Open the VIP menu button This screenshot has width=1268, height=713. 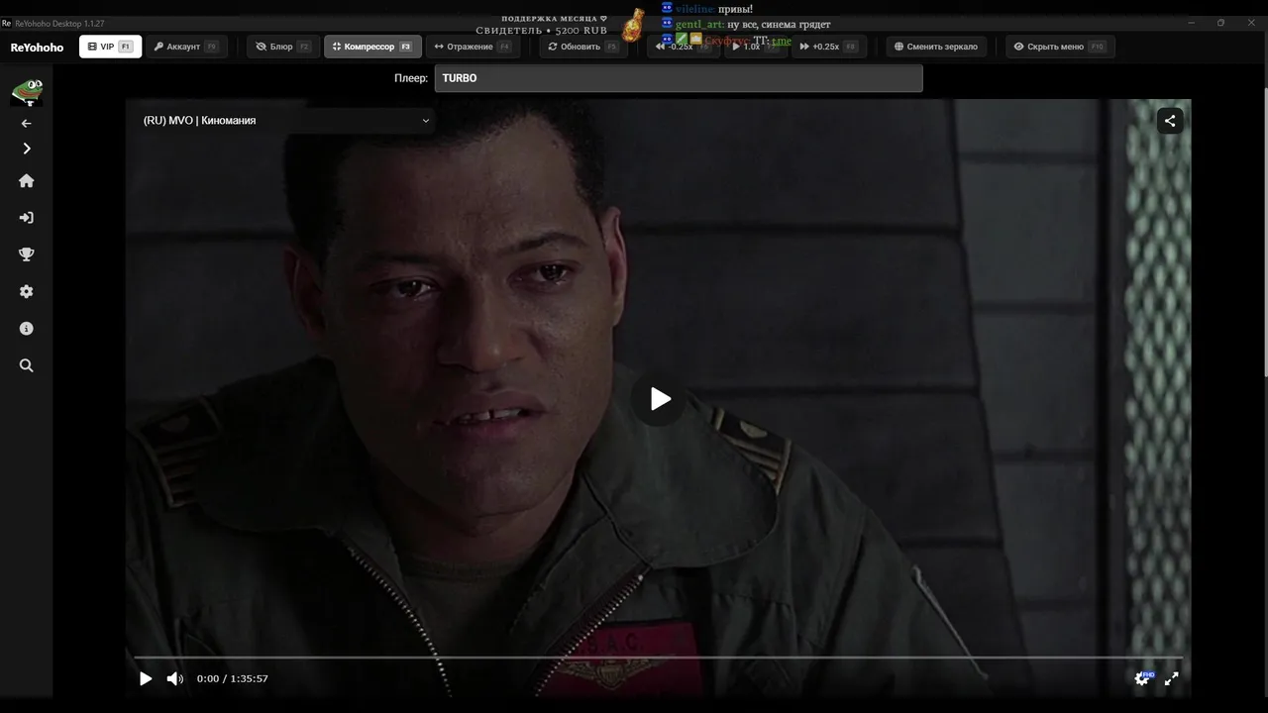click(110, 47)
